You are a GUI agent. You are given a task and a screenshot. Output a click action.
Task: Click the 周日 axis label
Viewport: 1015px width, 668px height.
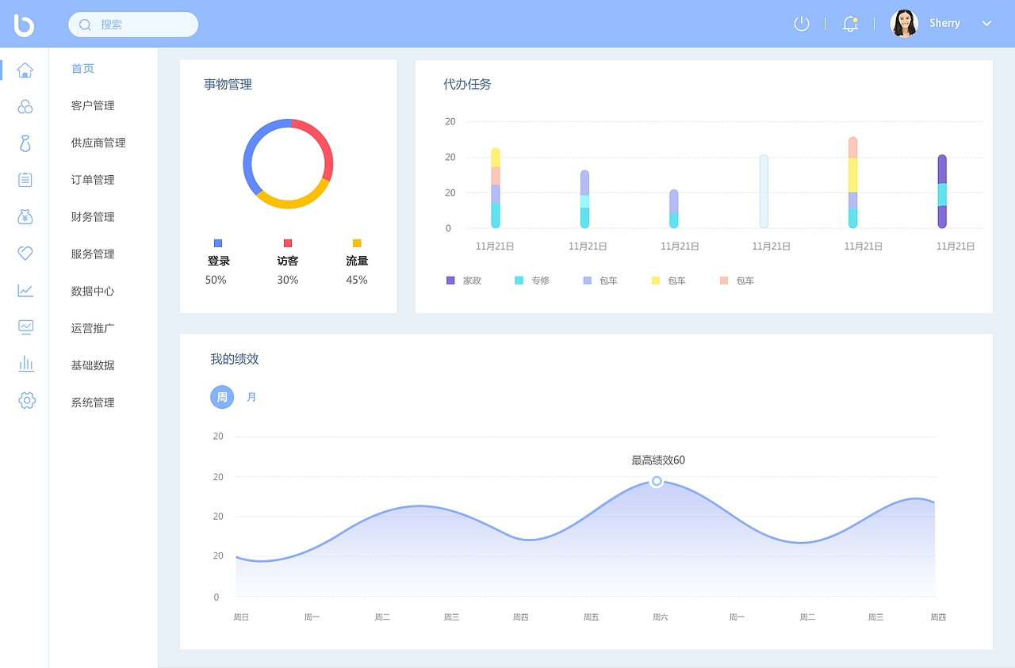click(241, 616)
